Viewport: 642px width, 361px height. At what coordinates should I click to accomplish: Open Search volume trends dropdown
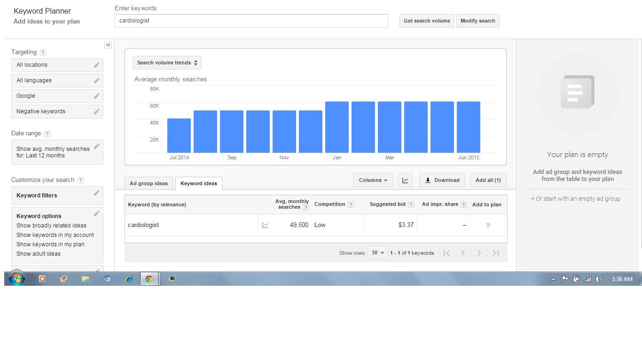[x=167, y=63]
